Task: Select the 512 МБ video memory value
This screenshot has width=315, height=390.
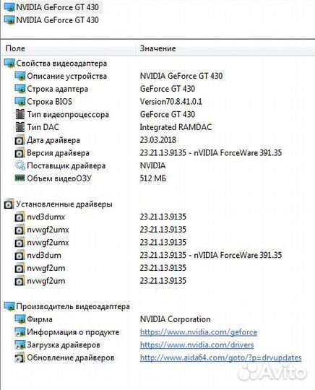Action: (x=152, y=178)
